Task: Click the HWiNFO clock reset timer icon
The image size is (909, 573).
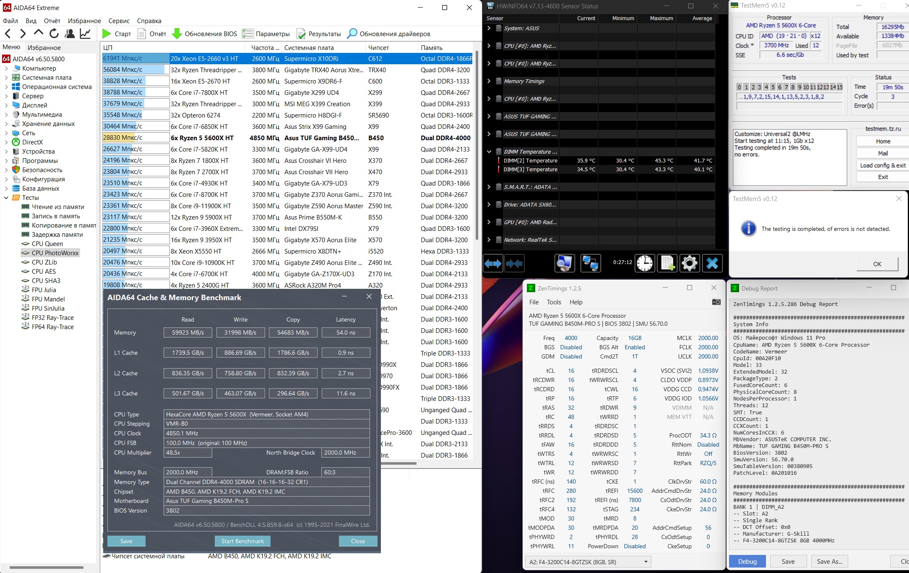Action: [x=644, y=263]
